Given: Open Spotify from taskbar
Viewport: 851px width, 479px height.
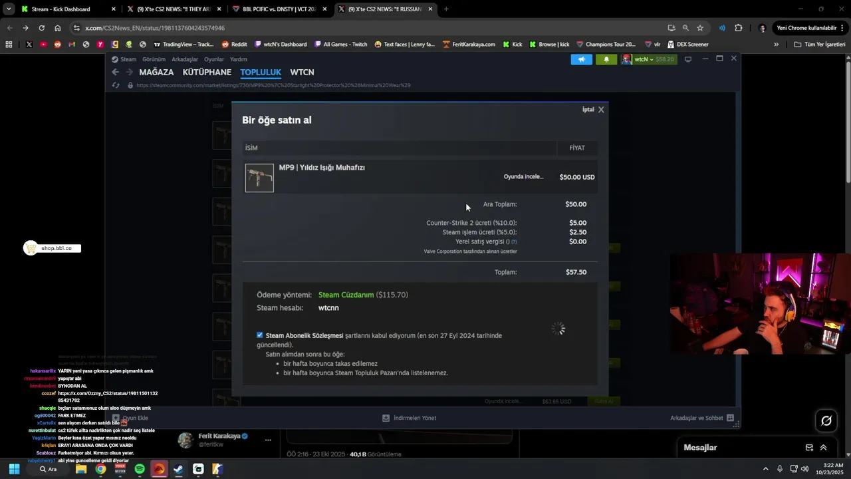Looking at the screenshot, I should [x=140, y=469].
